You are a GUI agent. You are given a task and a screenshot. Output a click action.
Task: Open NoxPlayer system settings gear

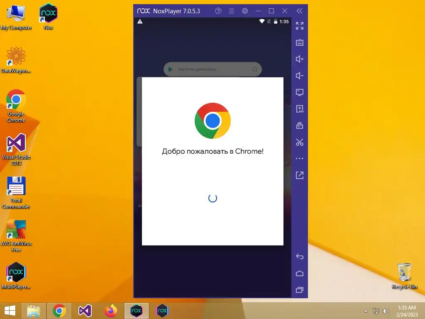[x=245, y=11]
